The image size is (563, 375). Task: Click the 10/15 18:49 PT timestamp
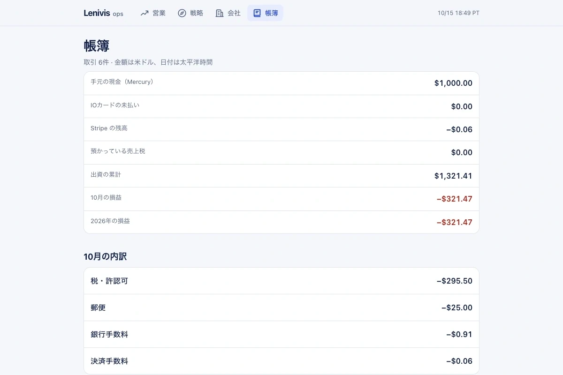pos(458,13)
